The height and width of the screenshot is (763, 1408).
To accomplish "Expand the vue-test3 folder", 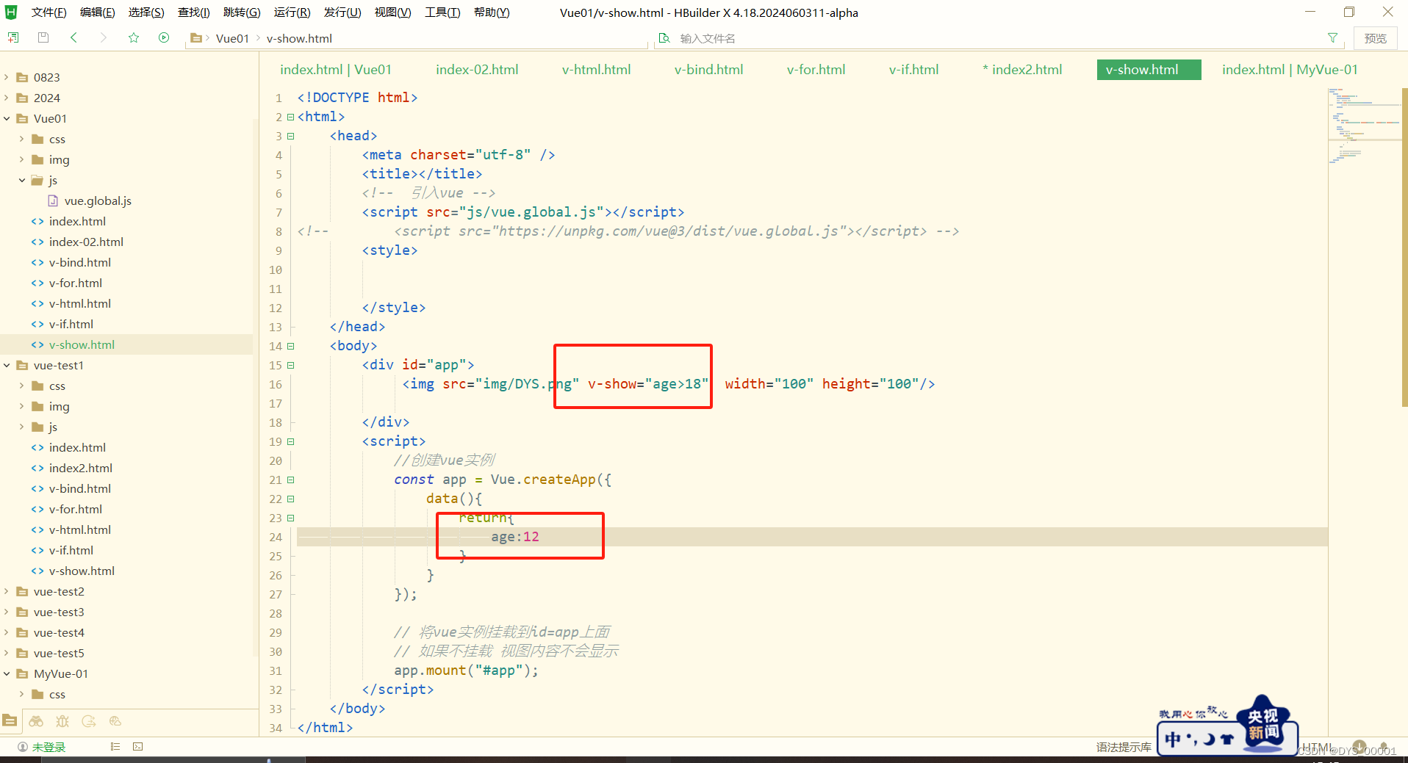I will tap(7, 612).
